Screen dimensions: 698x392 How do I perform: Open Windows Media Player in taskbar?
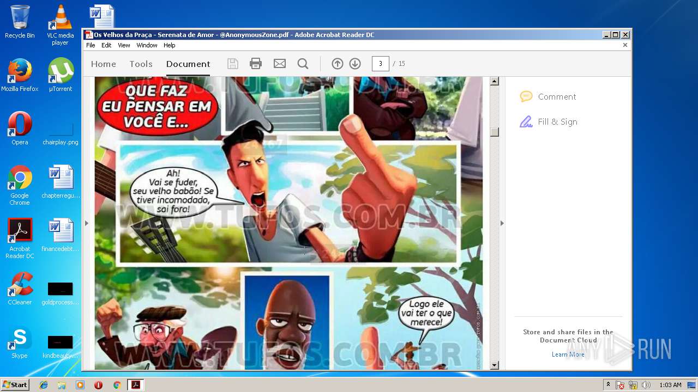[80, 385]
